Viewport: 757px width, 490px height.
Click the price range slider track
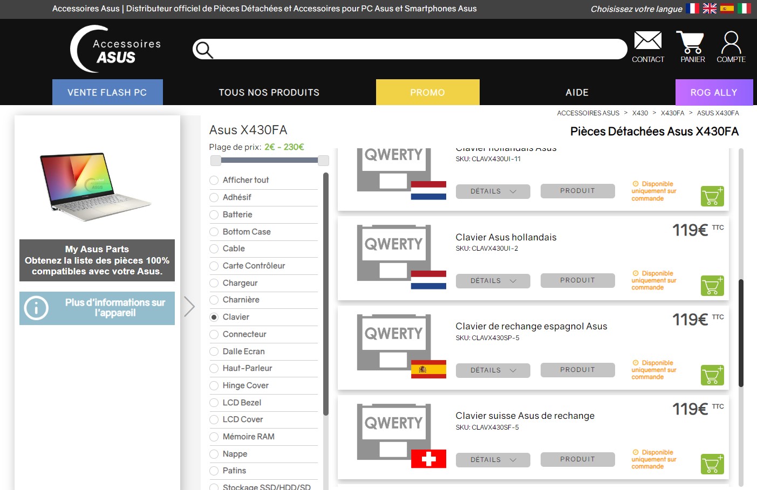coord(270,160)
